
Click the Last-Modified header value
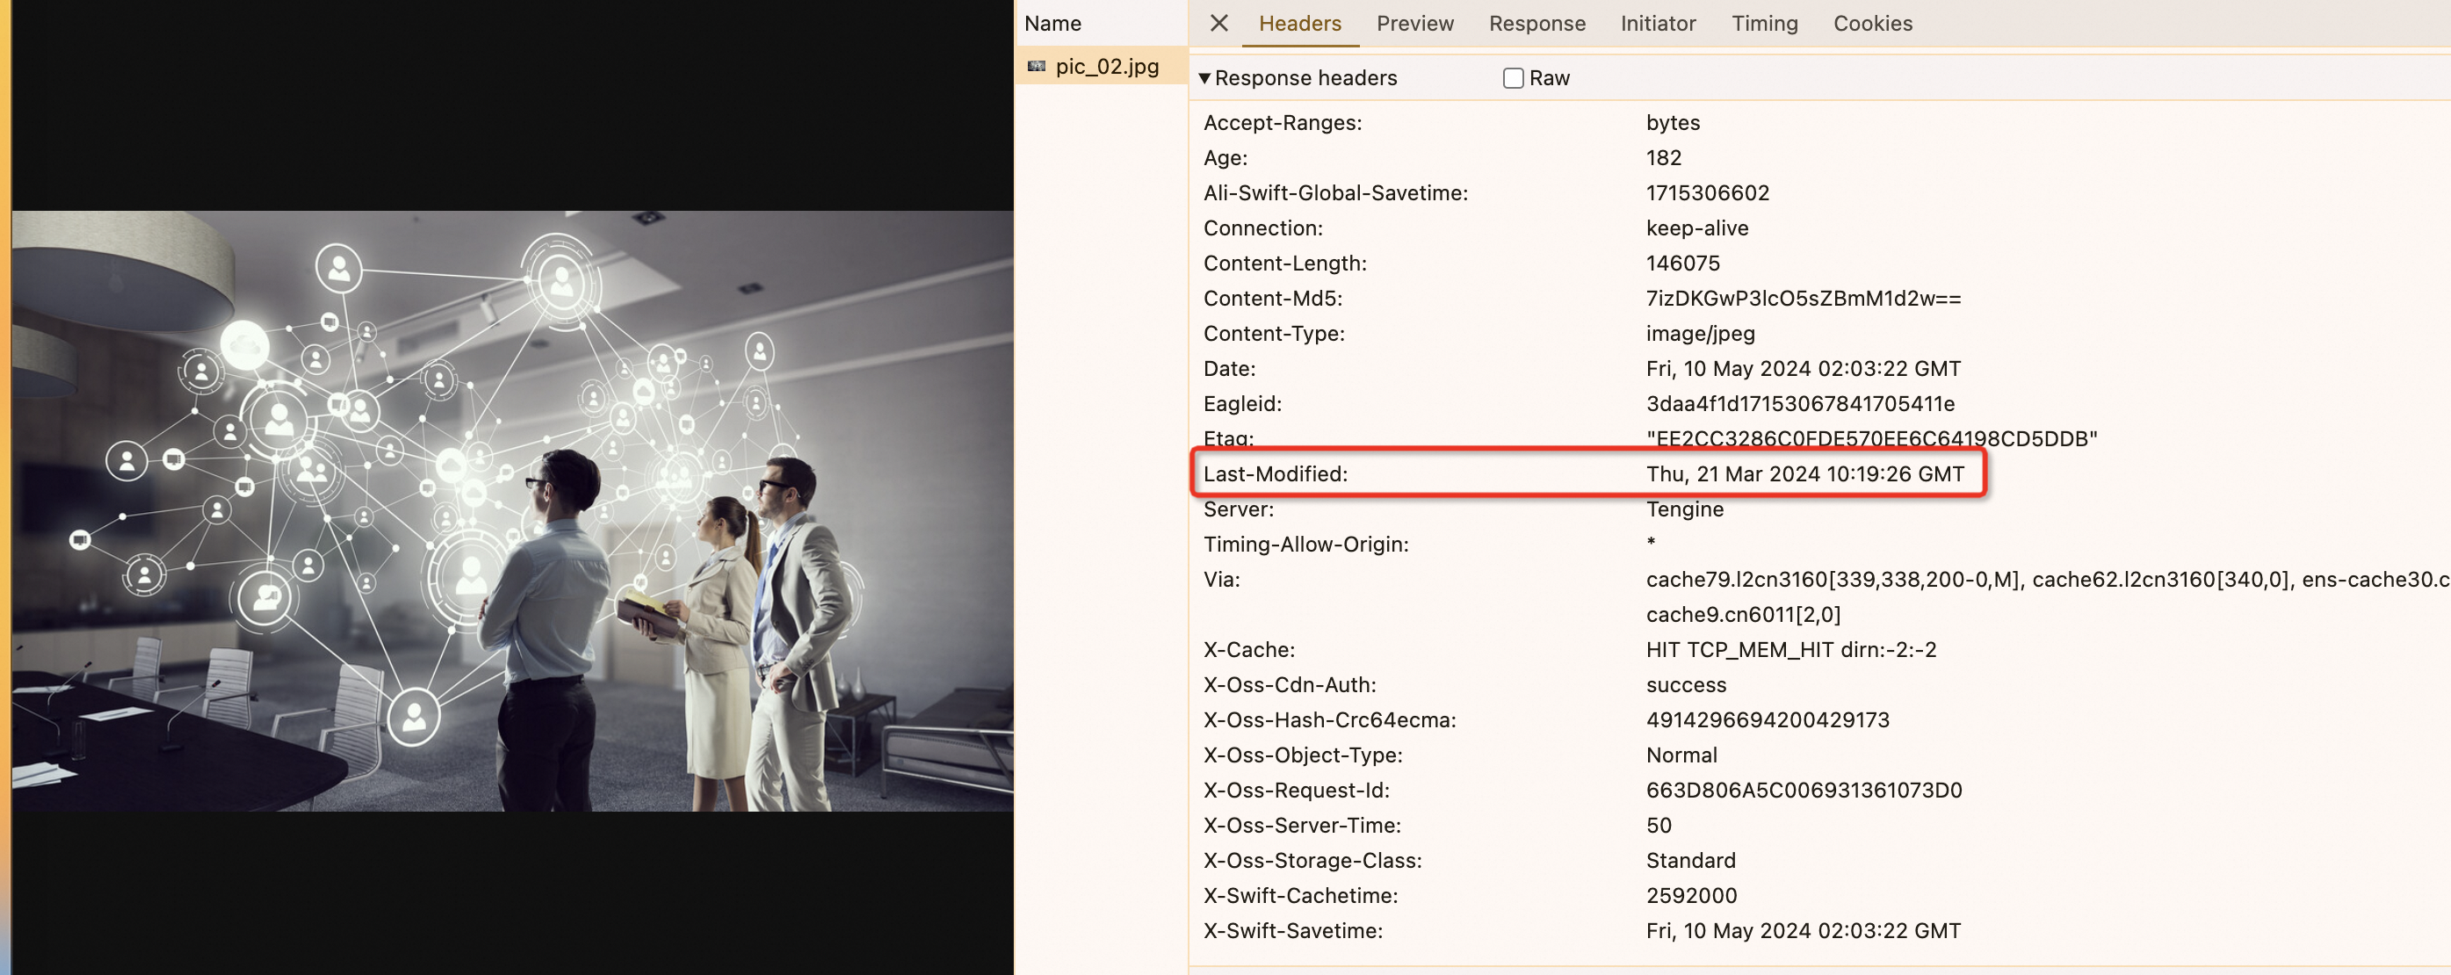[1804, 473]
